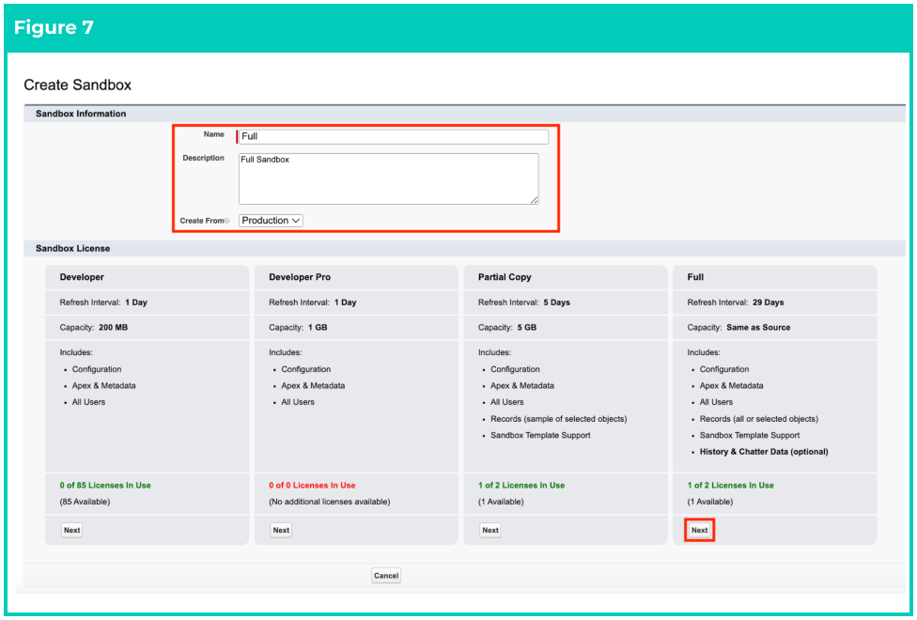This screenshot has width=917, height=620.
Task: Click the Description text area
Action: coord(388,179)
